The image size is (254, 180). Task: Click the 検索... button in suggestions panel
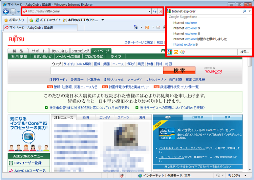point(245,52)
